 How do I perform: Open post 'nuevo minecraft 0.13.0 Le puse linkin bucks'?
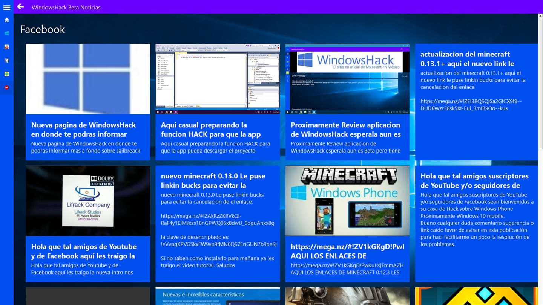click(x=218, y=224)
